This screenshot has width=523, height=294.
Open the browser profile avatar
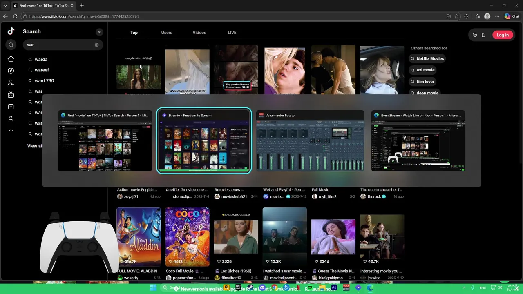pyautogui.click(x=487, y=16)
